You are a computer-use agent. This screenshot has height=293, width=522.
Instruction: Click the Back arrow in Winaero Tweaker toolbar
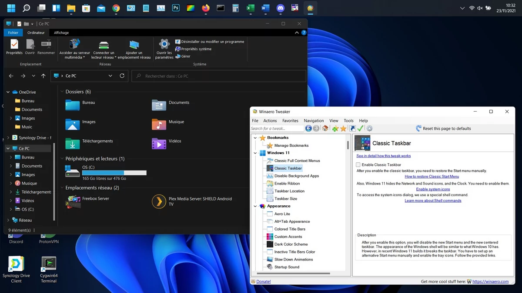point(308,128)
